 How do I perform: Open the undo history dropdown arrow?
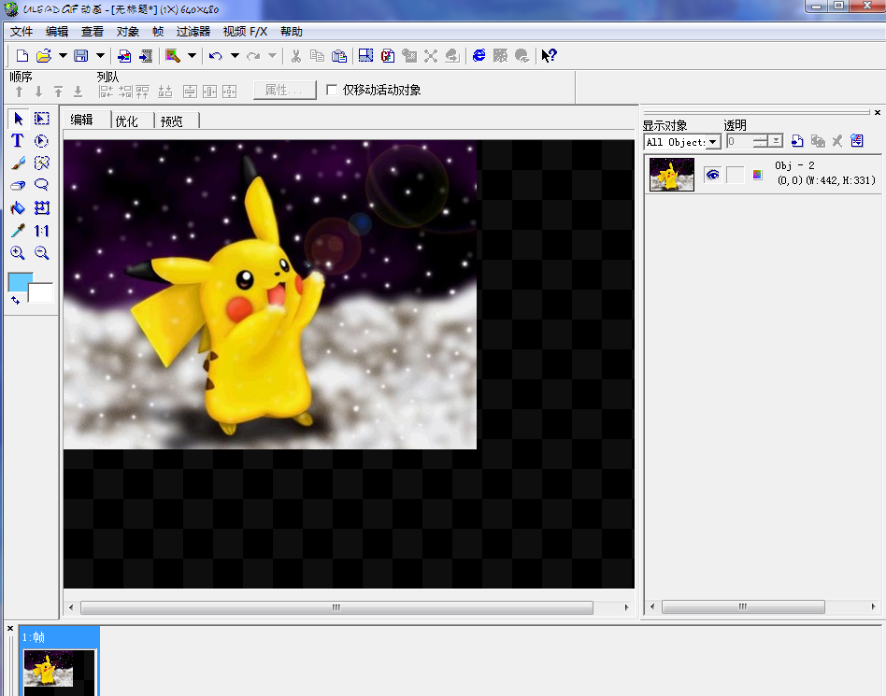coord(235,55)
